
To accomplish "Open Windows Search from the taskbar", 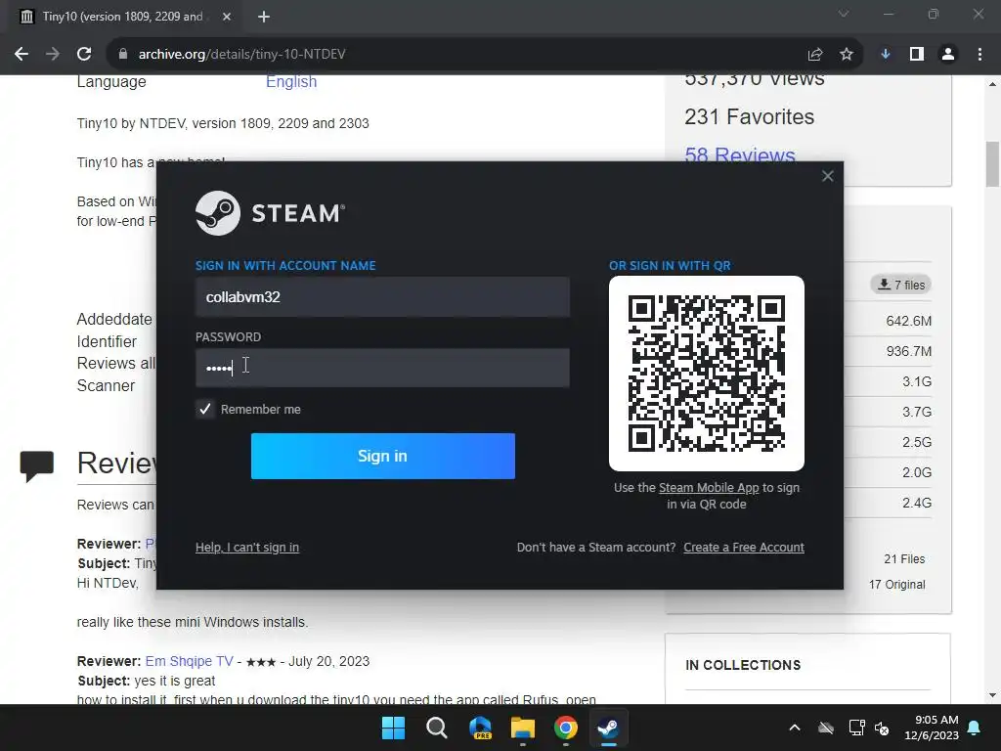I will point(437,728).
